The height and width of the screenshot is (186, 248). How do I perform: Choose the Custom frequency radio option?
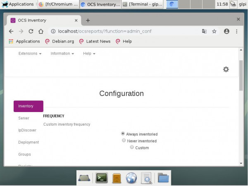tap(132, 147)
